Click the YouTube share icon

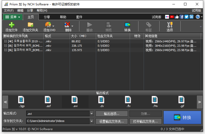[x=172, y=17]
